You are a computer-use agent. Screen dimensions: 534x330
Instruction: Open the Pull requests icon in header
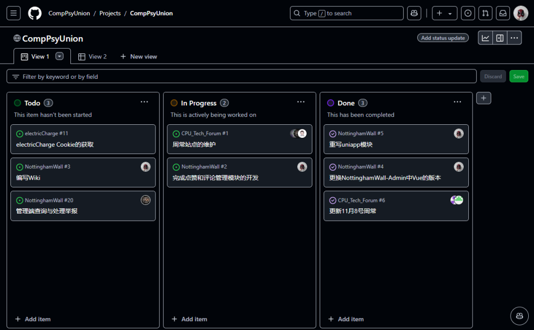click(485, 13)
